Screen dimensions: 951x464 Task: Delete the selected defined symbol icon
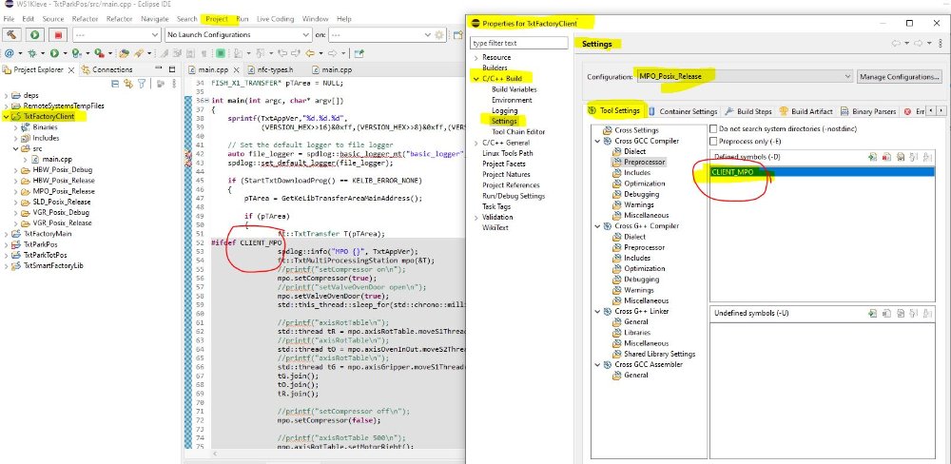click(886, 157)
